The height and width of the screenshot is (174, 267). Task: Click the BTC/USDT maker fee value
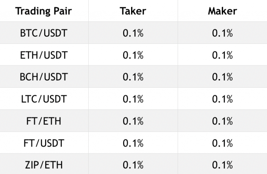click(222, 33)
